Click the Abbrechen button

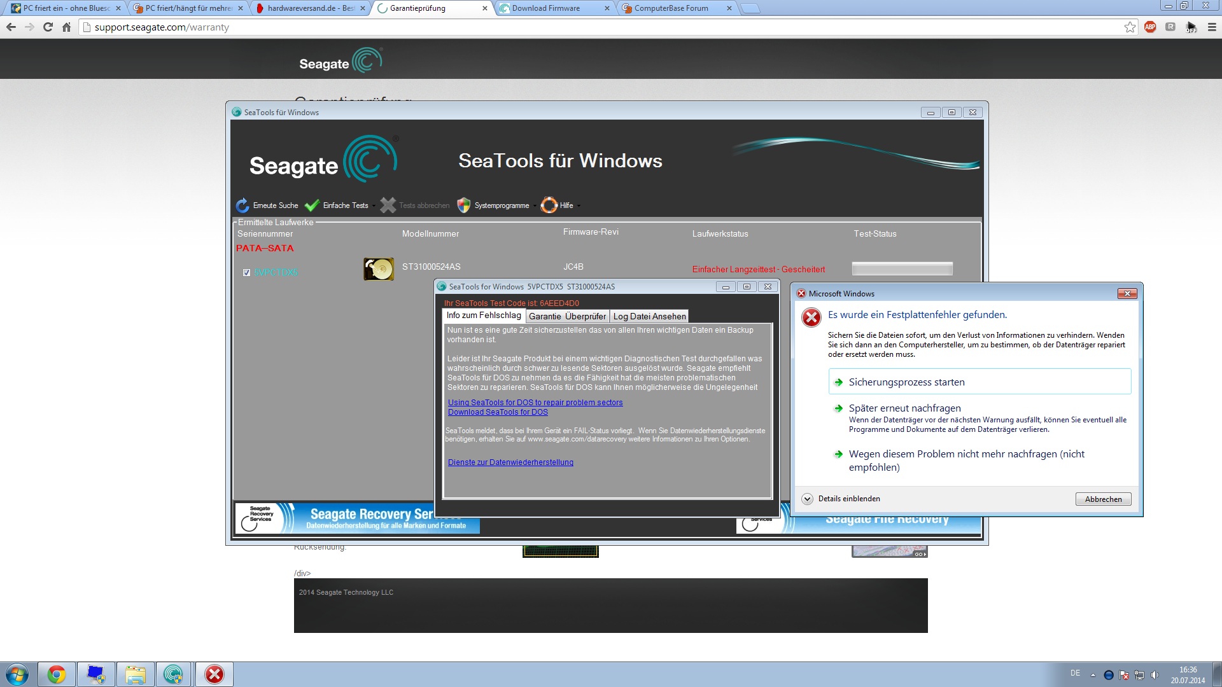pyautogui.click(x=1103, y=499)
